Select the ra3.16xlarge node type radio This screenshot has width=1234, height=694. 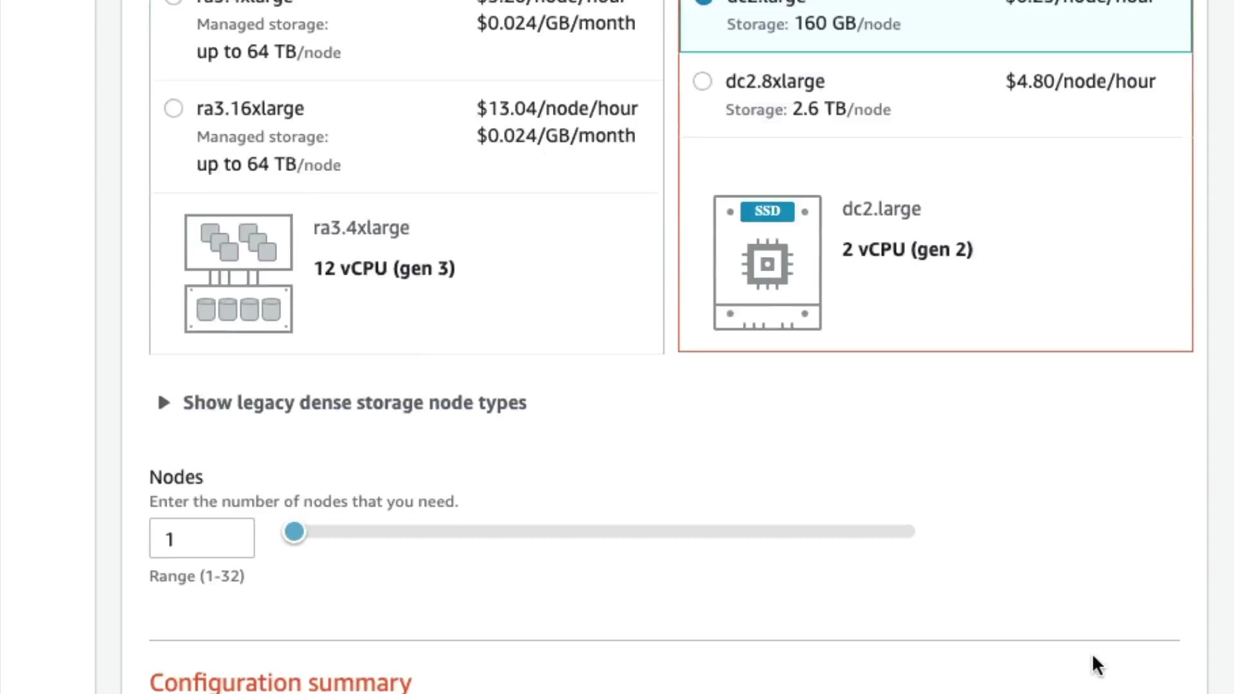(174, 108)
